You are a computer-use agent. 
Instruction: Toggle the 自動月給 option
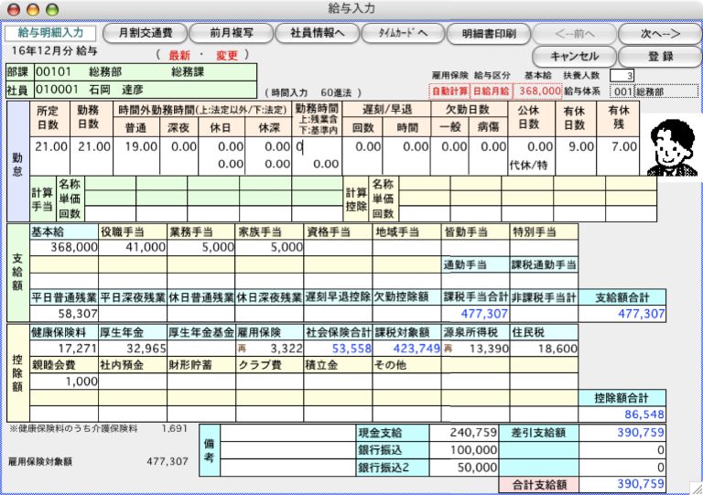click(x=491, y=91)
